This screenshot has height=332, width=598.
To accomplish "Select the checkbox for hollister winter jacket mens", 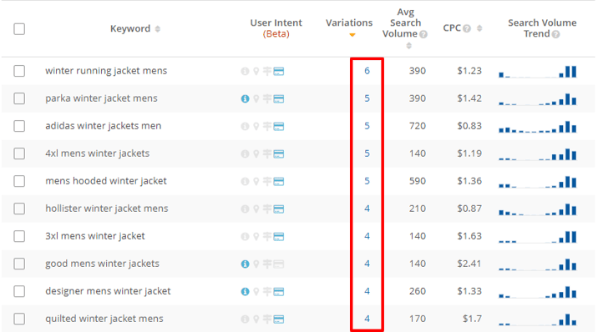I will click(x=19, y=209).
